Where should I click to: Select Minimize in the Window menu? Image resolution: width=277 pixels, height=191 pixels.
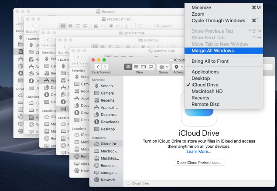[223, 7]
